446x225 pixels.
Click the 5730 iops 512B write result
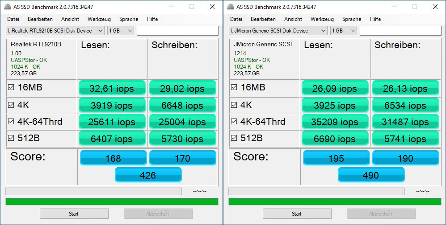point(182,139)
